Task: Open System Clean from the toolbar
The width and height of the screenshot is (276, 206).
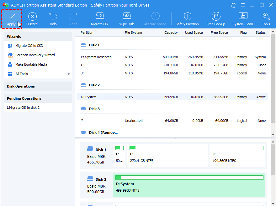Action: coord(243,17)
